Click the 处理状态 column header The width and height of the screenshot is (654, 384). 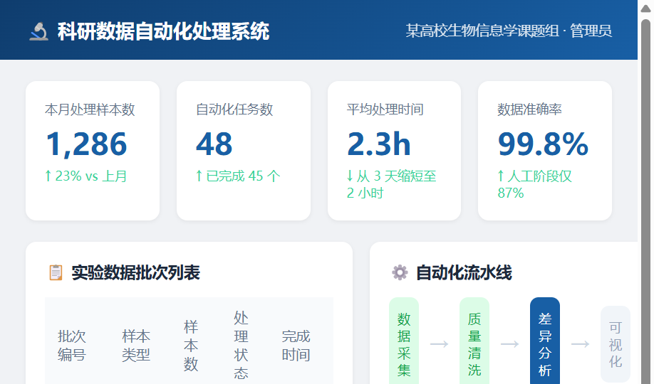(241, 346)
